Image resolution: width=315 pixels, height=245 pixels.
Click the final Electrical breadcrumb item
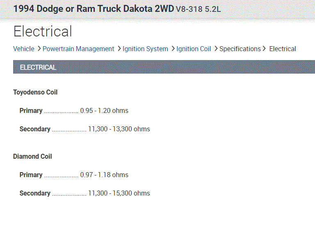point(283,49)
